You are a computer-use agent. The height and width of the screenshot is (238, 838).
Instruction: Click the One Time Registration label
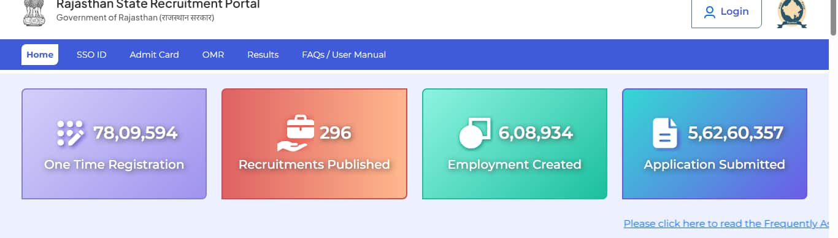114,164
